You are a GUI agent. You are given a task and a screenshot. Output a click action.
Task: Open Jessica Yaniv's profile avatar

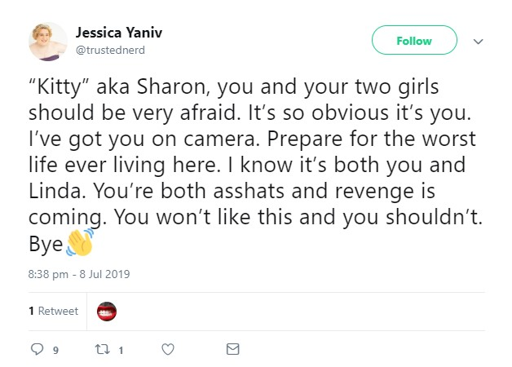(x=48, y=42)
